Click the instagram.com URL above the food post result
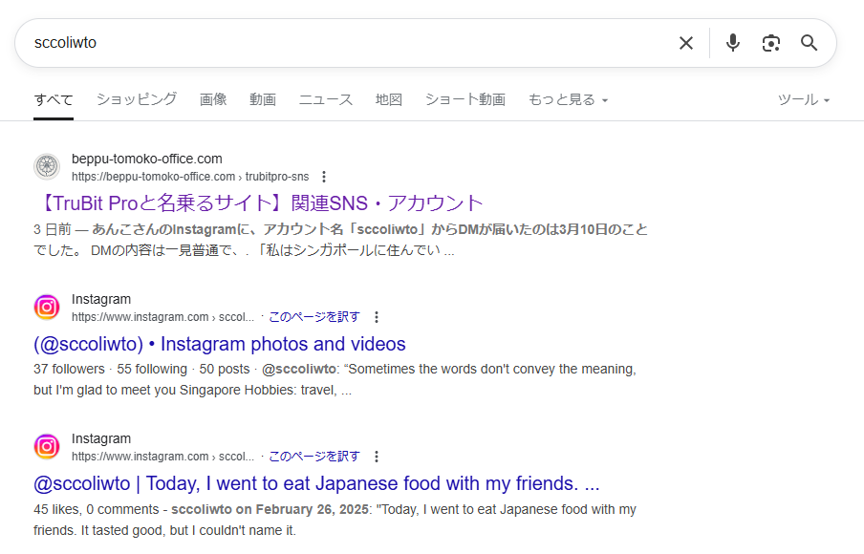This screenshot has height=554, width=864. [163, 457]
